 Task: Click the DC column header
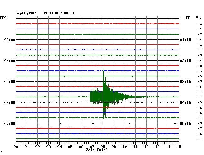[x=198, y=17]
